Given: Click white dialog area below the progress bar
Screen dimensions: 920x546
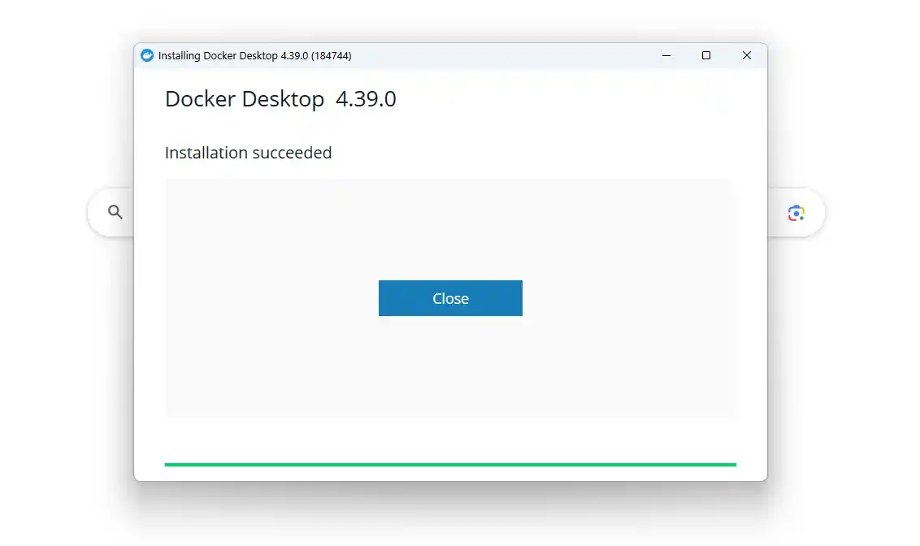Looking at the screenshot, I should click(450, 474).
